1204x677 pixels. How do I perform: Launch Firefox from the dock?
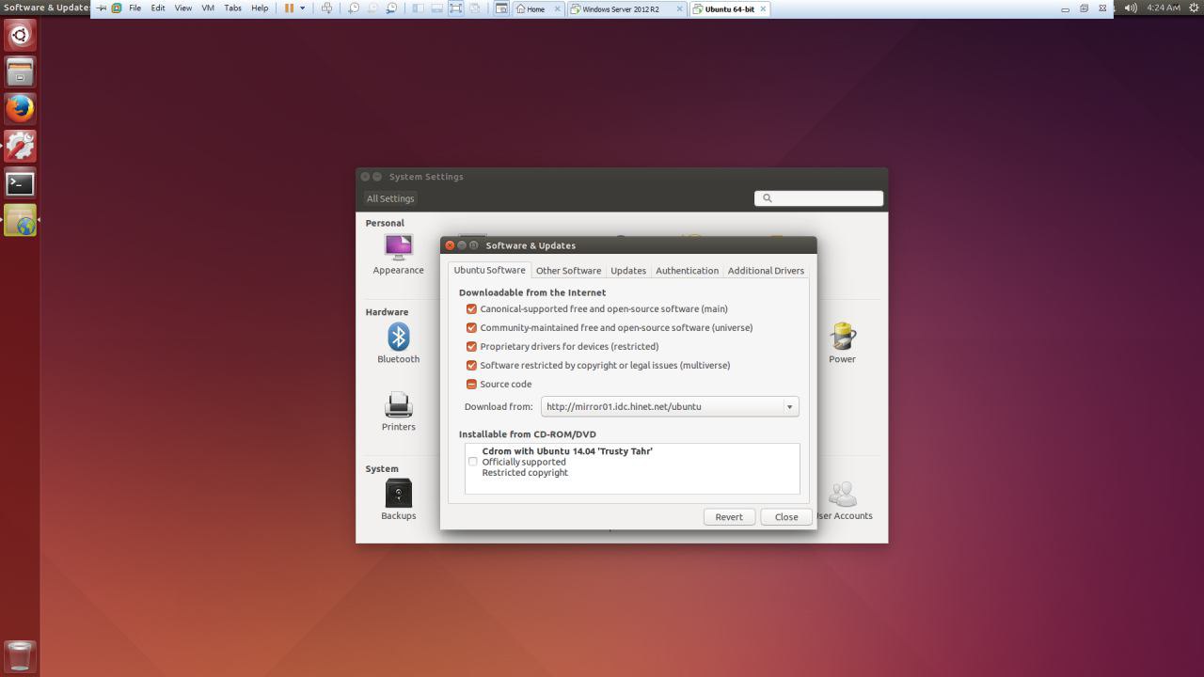(20, 109)
